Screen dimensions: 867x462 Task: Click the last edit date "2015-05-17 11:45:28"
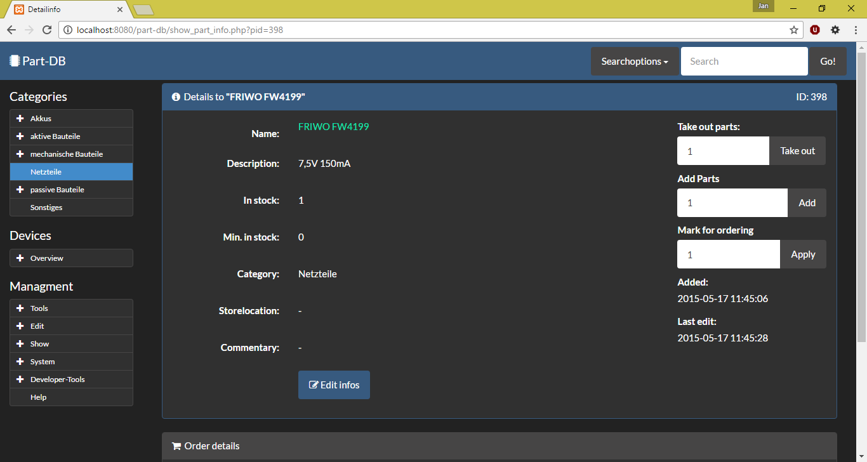(x=722, y=338)
